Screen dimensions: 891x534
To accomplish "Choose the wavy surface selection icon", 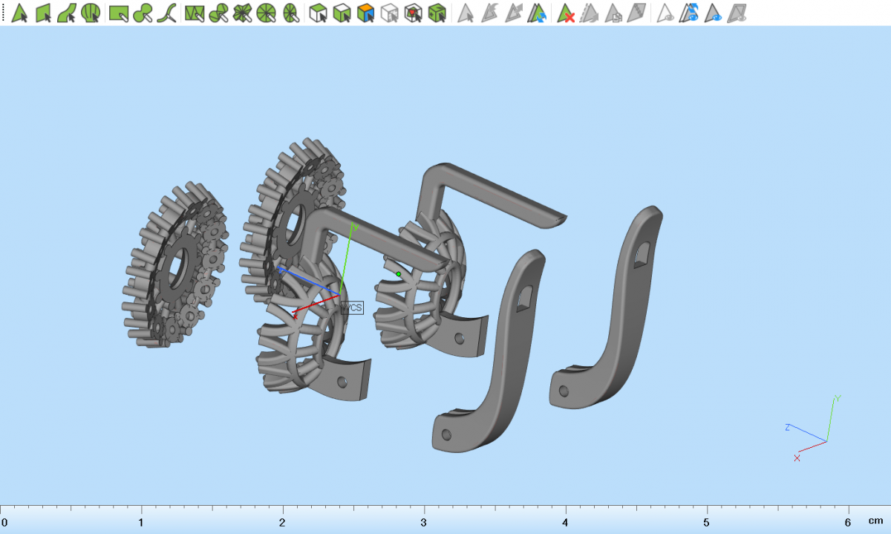I will click(x=67, y=13).
